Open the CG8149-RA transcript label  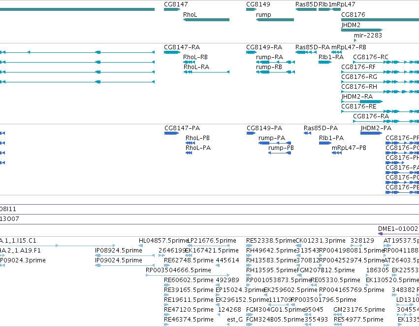(x=264, y=47)
